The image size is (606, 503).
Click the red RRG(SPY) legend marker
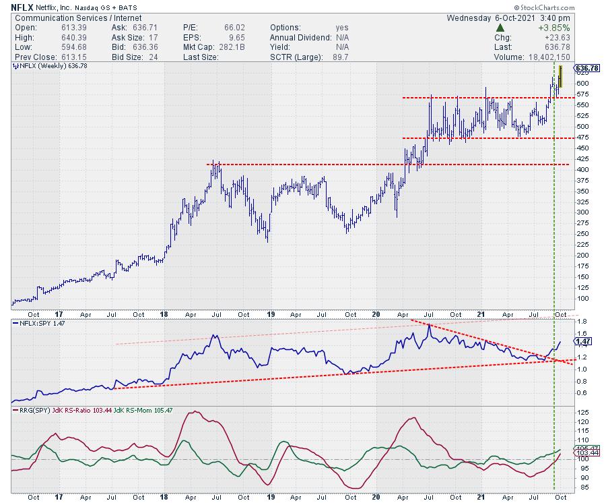[15, 409]
